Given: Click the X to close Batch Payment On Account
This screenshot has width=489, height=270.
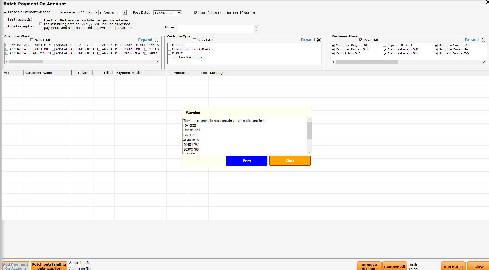Looking at the screenshot, I should point(487,2).
